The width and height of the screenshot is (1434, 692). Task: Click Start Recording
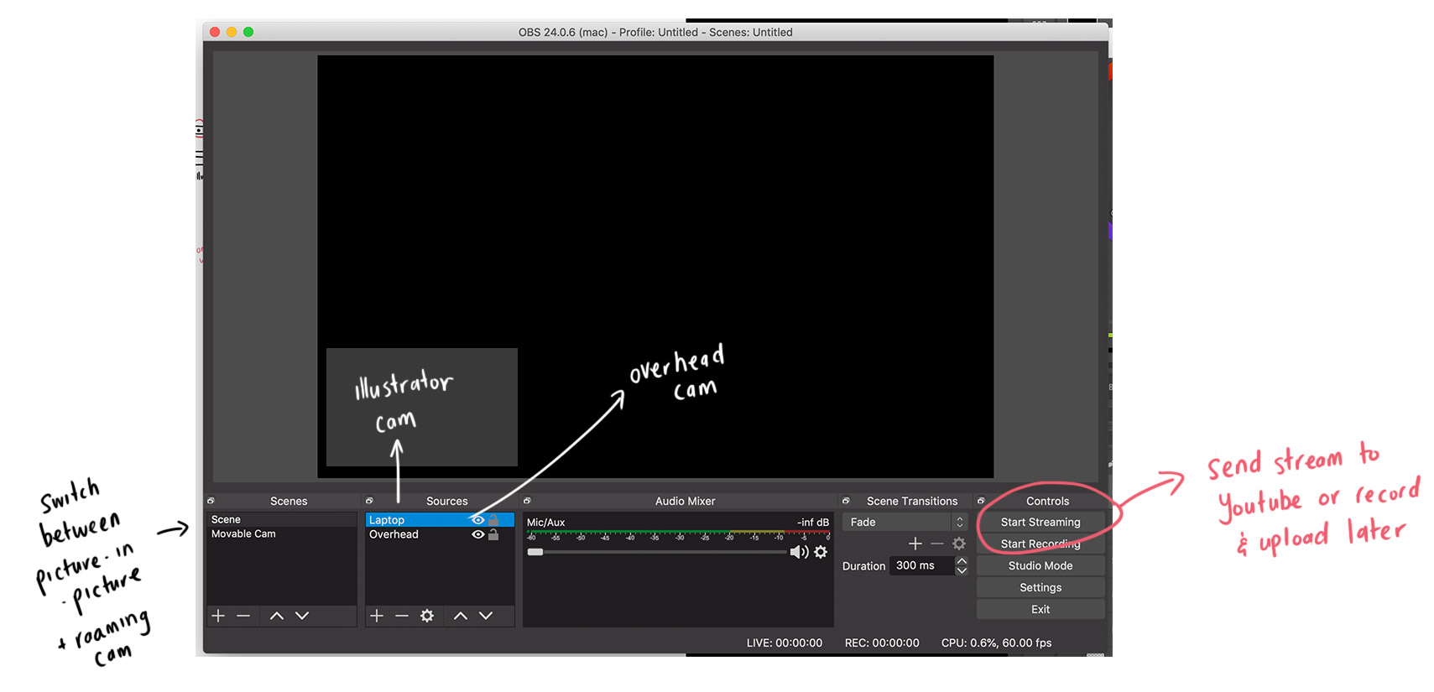(x=1040, y=544)
